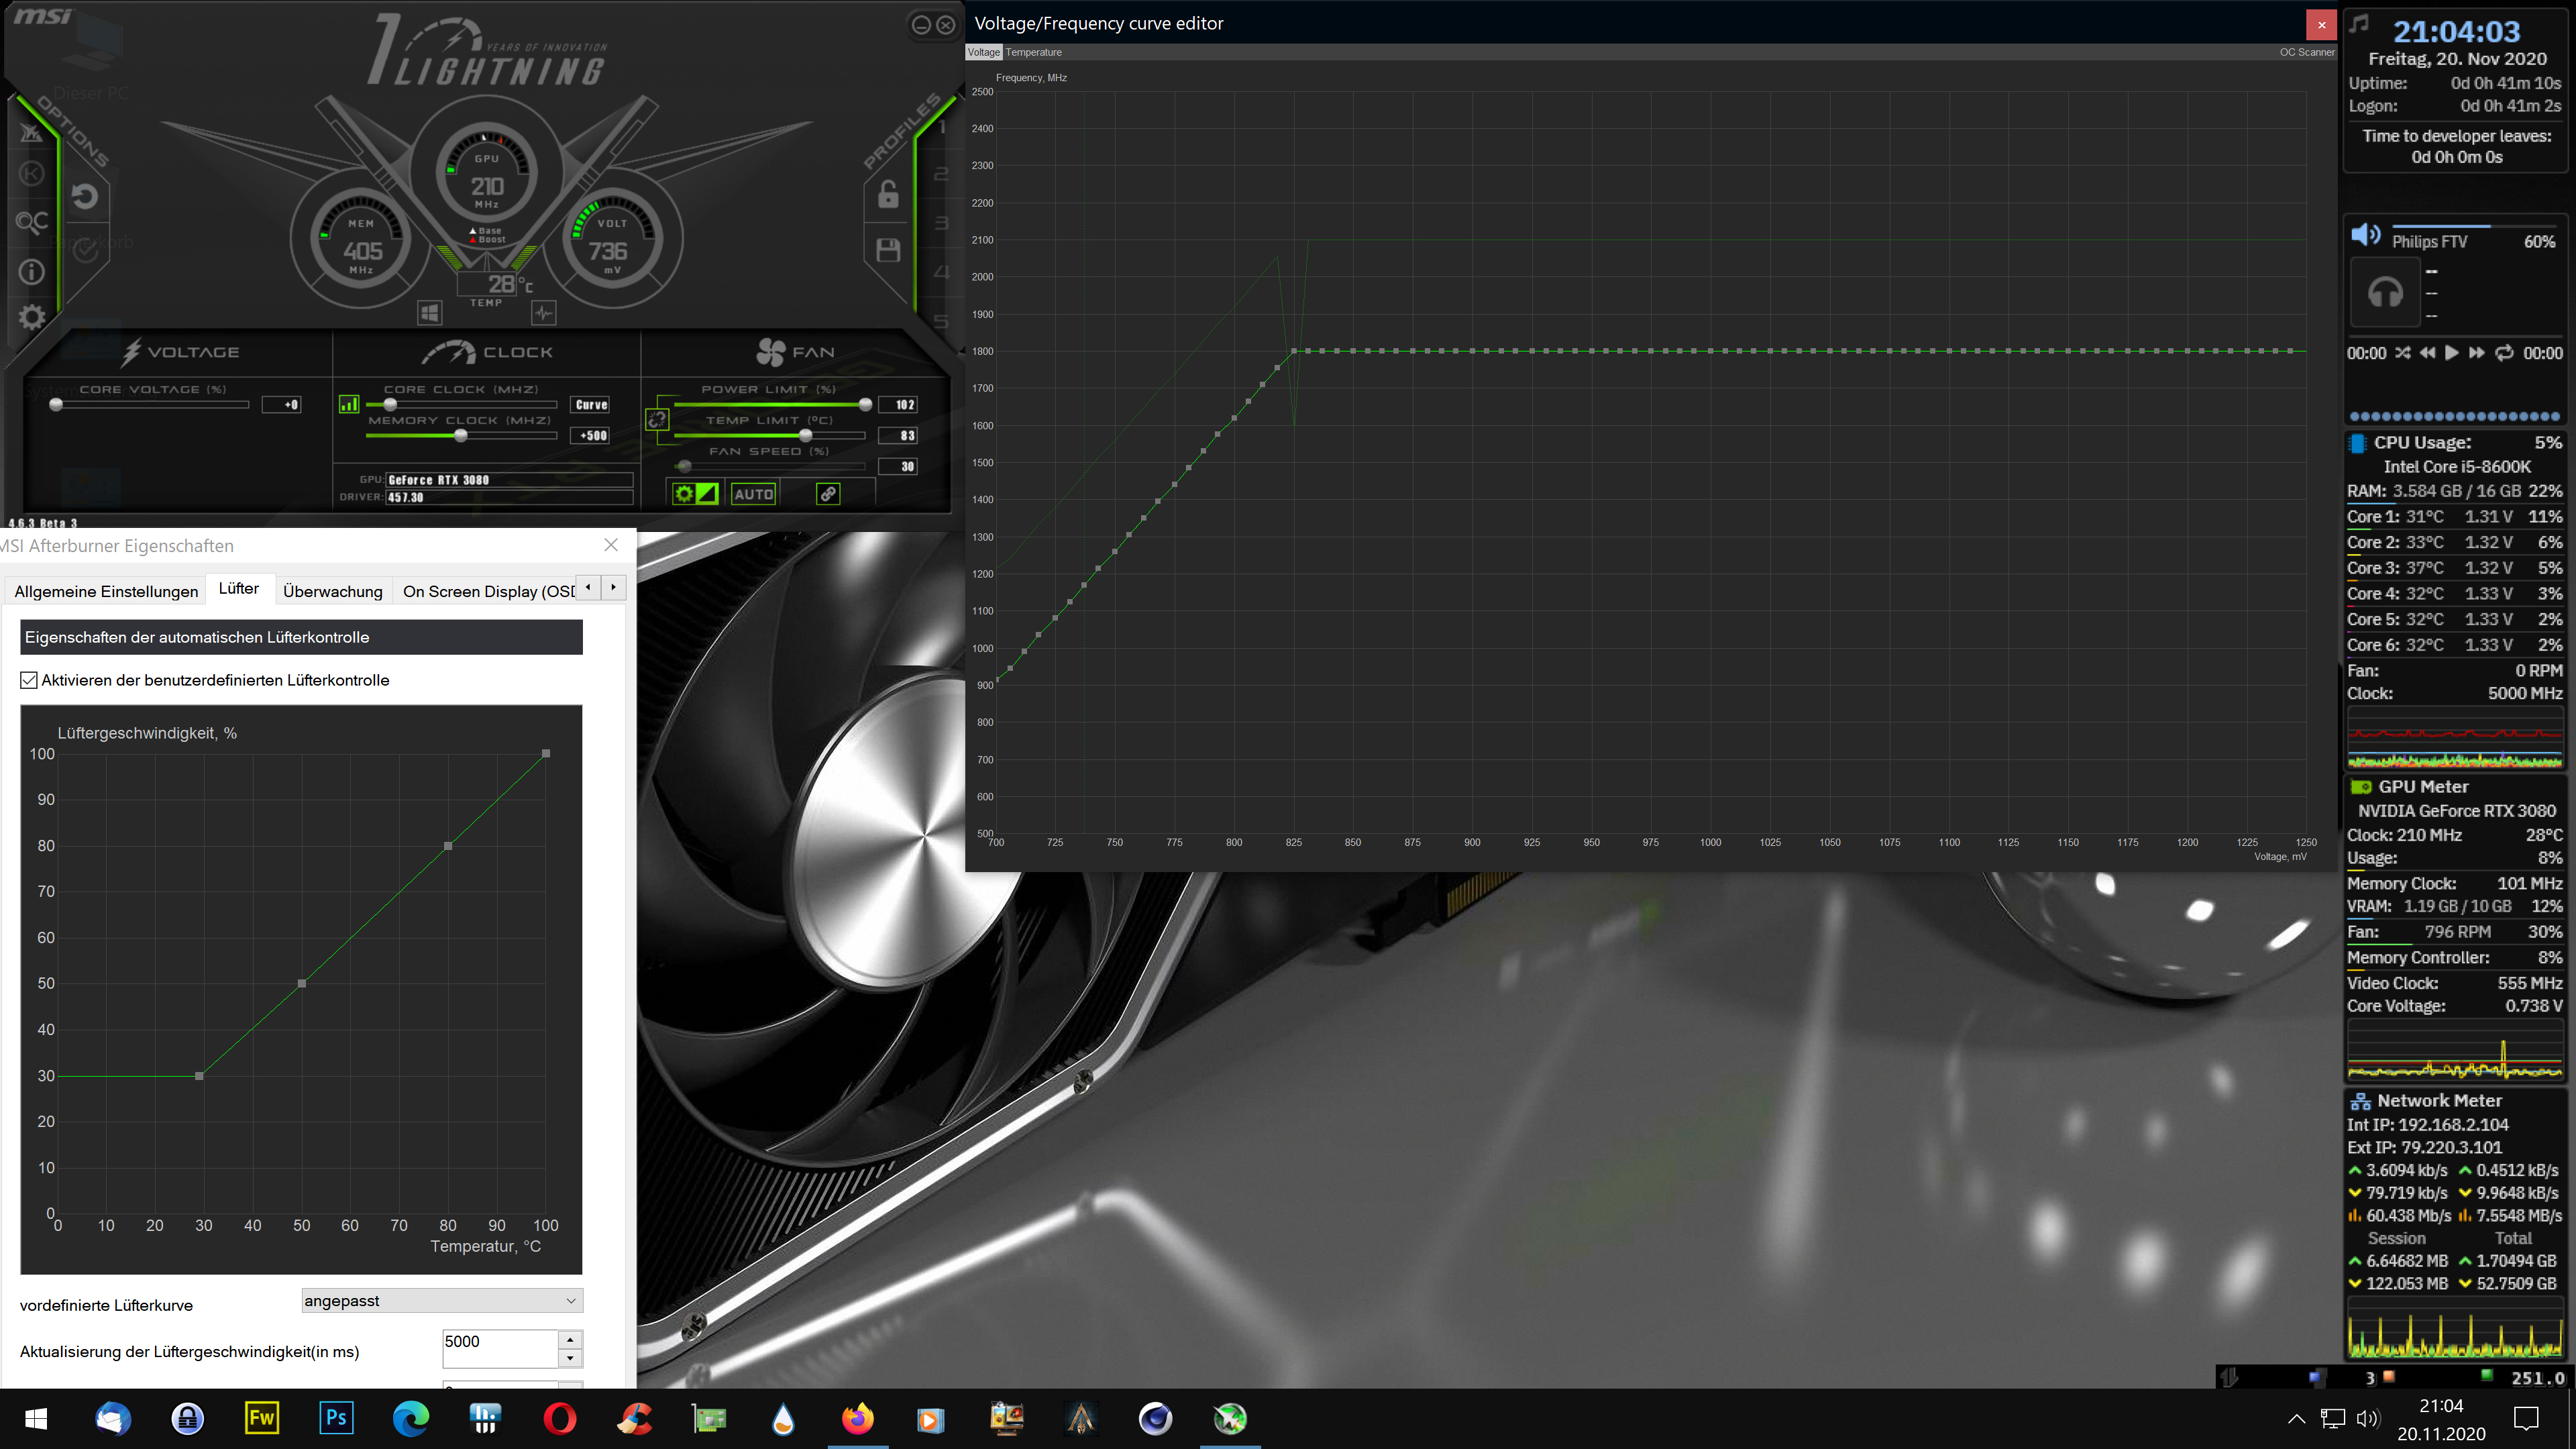Select profile slot 2

941,174
